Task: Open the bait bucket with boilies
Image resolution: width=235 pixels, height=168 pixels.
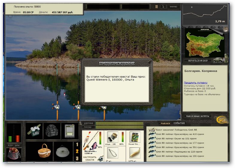Action: pos(14,154)
